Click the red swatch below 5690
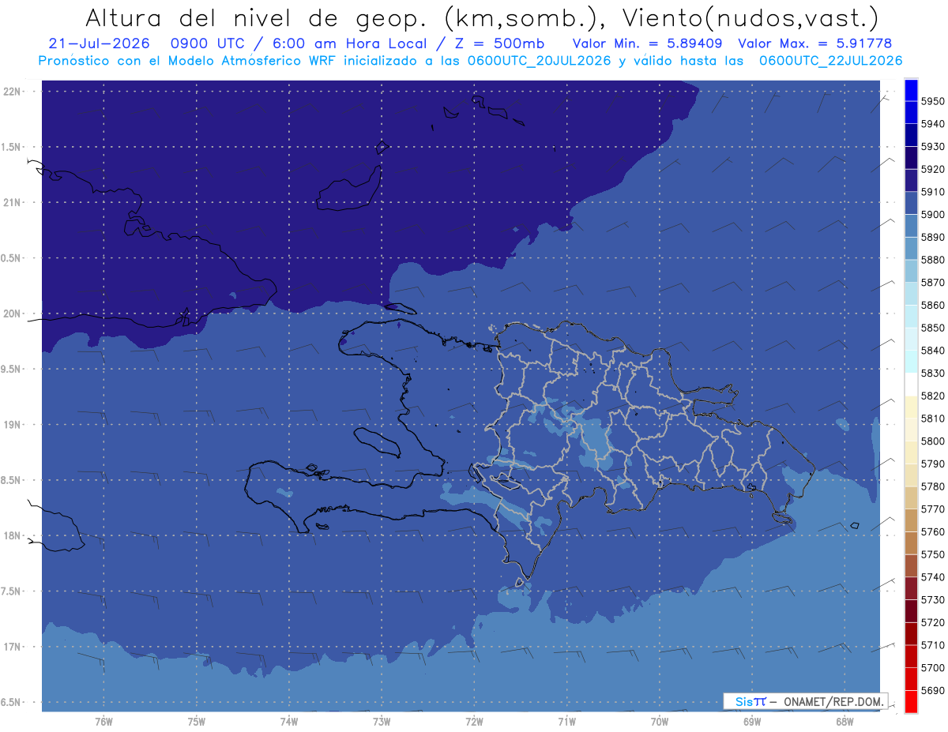The height and width of the screenshot is (732, 948). (x=911, y=701)
